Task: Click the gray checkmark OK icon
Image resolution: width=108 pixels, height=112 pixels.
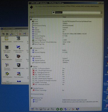Action: (70, 109)
